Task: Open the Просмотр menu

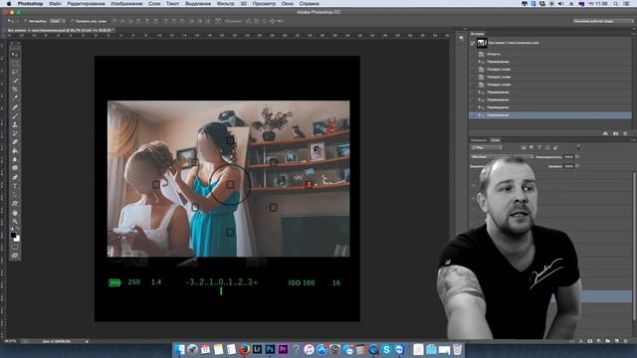Action: pyautogui.click(x=264, y=3)
